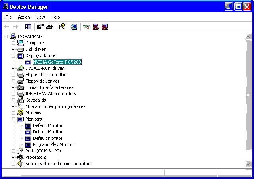The image size is (254, 179).
Task: Click the Monitors category icon
Action: click(x=21, y=119)
